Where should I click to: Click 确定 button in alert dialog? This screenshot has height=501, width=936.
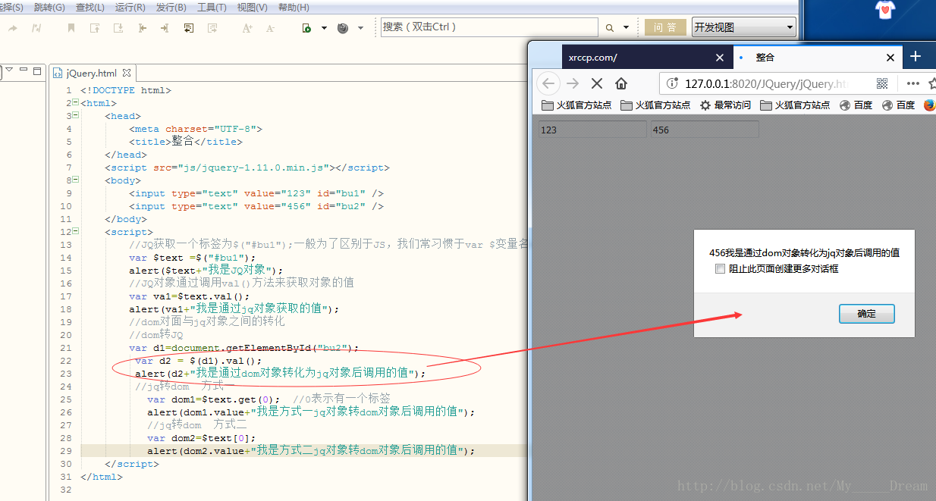click(866, 314)
